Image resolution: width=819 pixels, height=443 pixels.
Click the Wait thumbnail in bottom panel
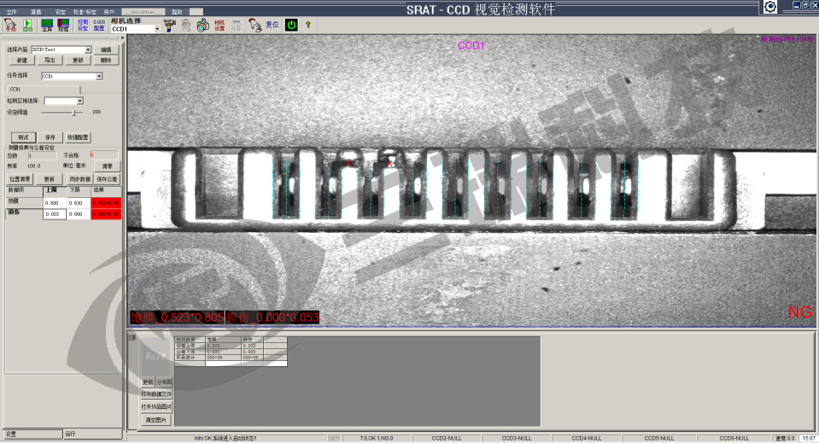(155, 356)
